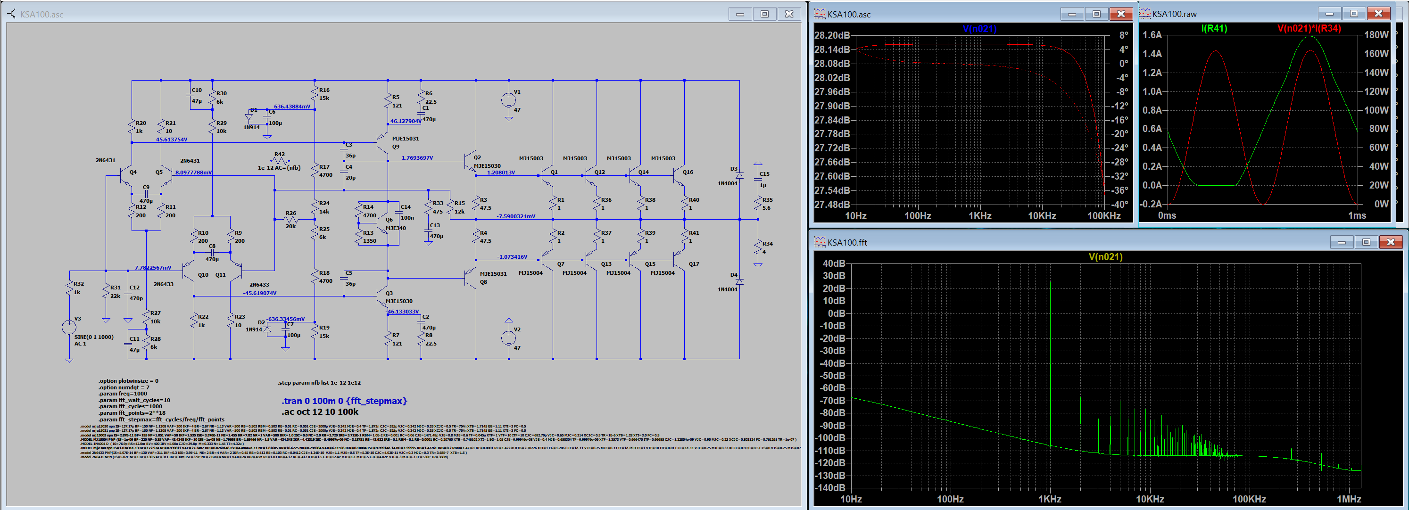The height and width of the screenshot is (510, 1409).
Task: Select the blue V(n021) trace label
Action: click(x=979, y=28)
